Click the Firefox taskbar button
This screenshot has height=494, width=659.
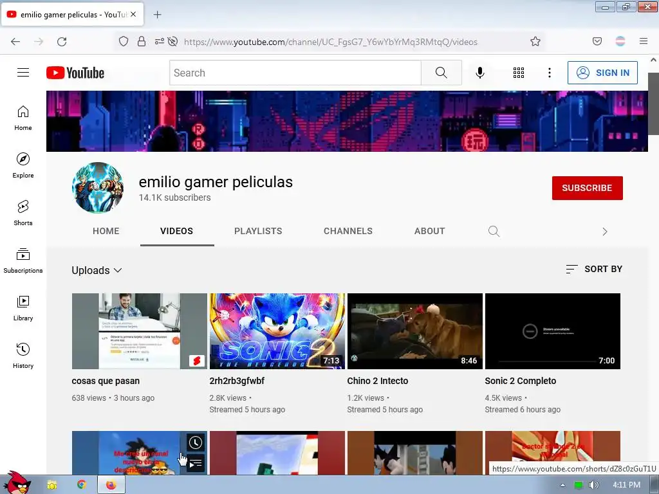point(111,485)
